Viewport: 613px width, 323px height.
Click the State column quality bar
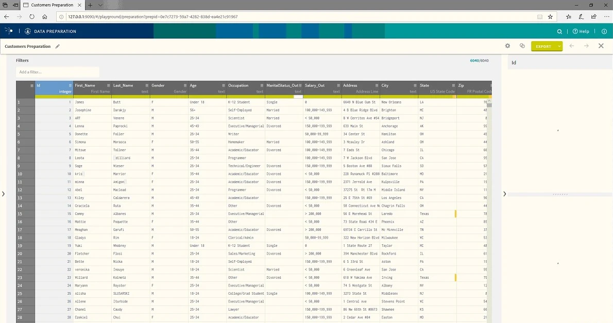pos(437,97)
